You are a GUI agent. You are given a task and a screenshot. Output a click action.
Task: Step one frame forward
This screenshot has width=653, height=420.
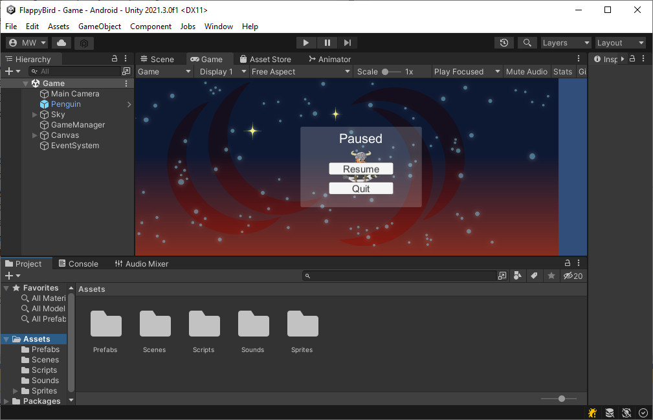click(348, 42)
